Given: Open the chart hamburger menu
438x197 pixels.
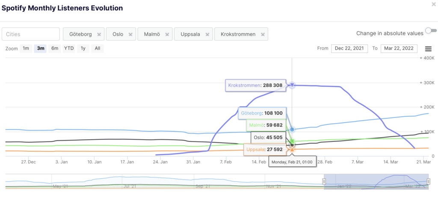Looking at the screenshot, I should pyautogui.click(x=428, y=49).
